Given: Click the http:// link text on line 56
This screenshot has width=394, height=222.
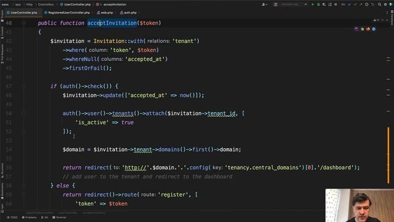Looking at the screenshot, I should 135,168.
